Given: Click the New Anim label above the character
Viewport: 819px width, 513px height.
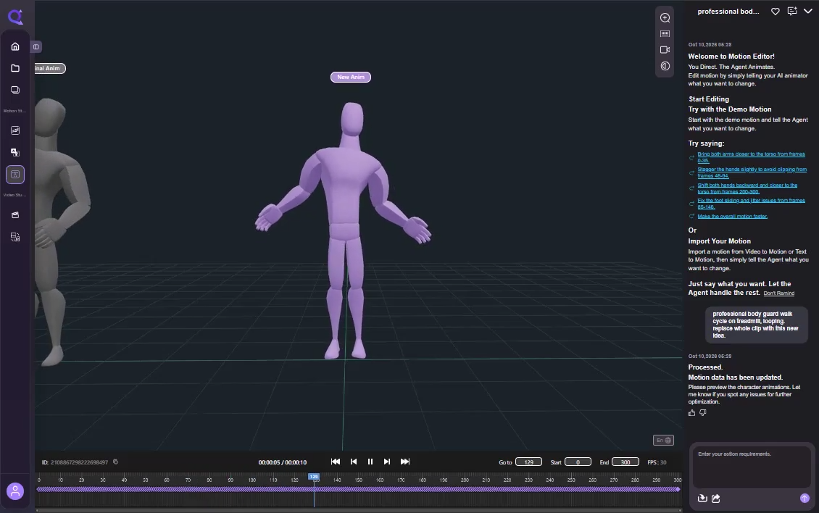Looking at the screenshot, I should [x=351, y=78].
